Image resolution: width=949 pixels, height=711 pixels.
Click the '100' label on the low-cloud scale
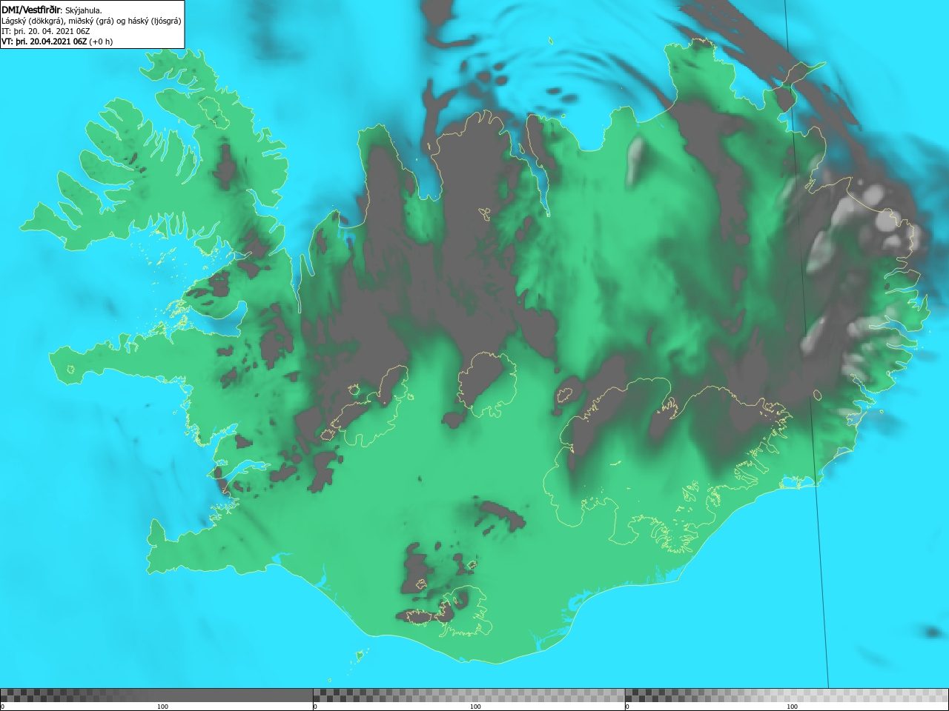[x=162, y=707]
